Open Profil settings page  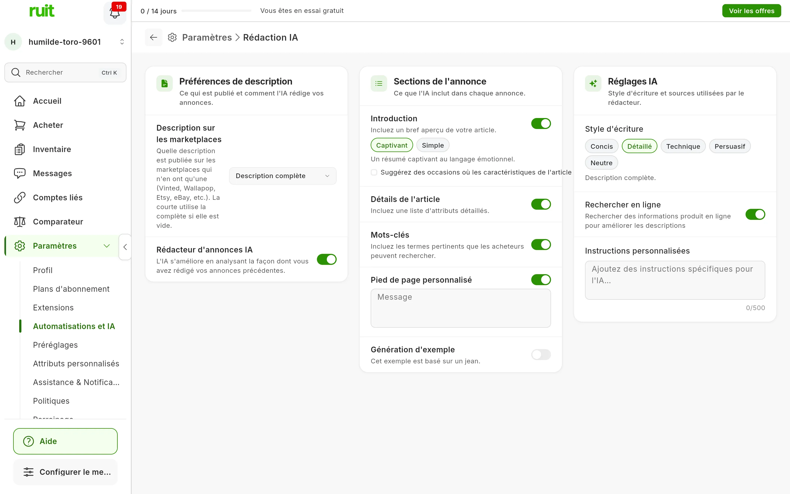pyautogui.click(x=43, y=270)
